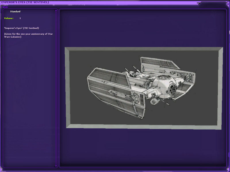
Task: Select the 'Standard' heading text
Action: pos(15,11)
